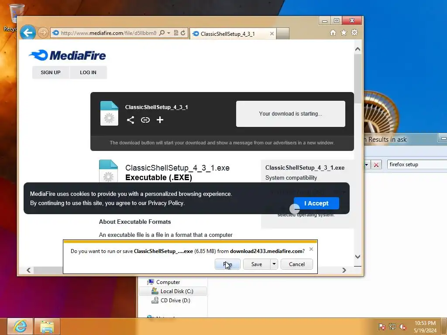This screenshot has height=335, width=447.
Task: Click the search magnifier in address bar
Action: [x=162, y=33]
